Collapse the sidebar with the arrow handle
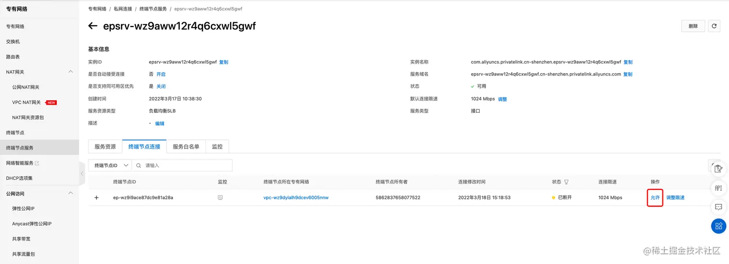Viewport: 729px width, 264px height. 82,173
